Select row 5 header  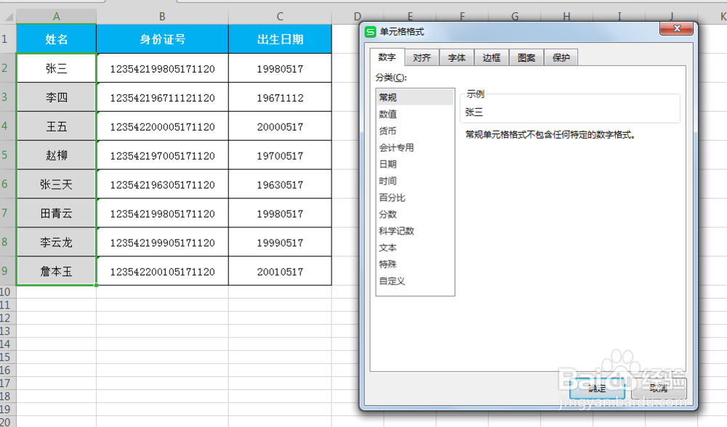(x=7, y=155)
